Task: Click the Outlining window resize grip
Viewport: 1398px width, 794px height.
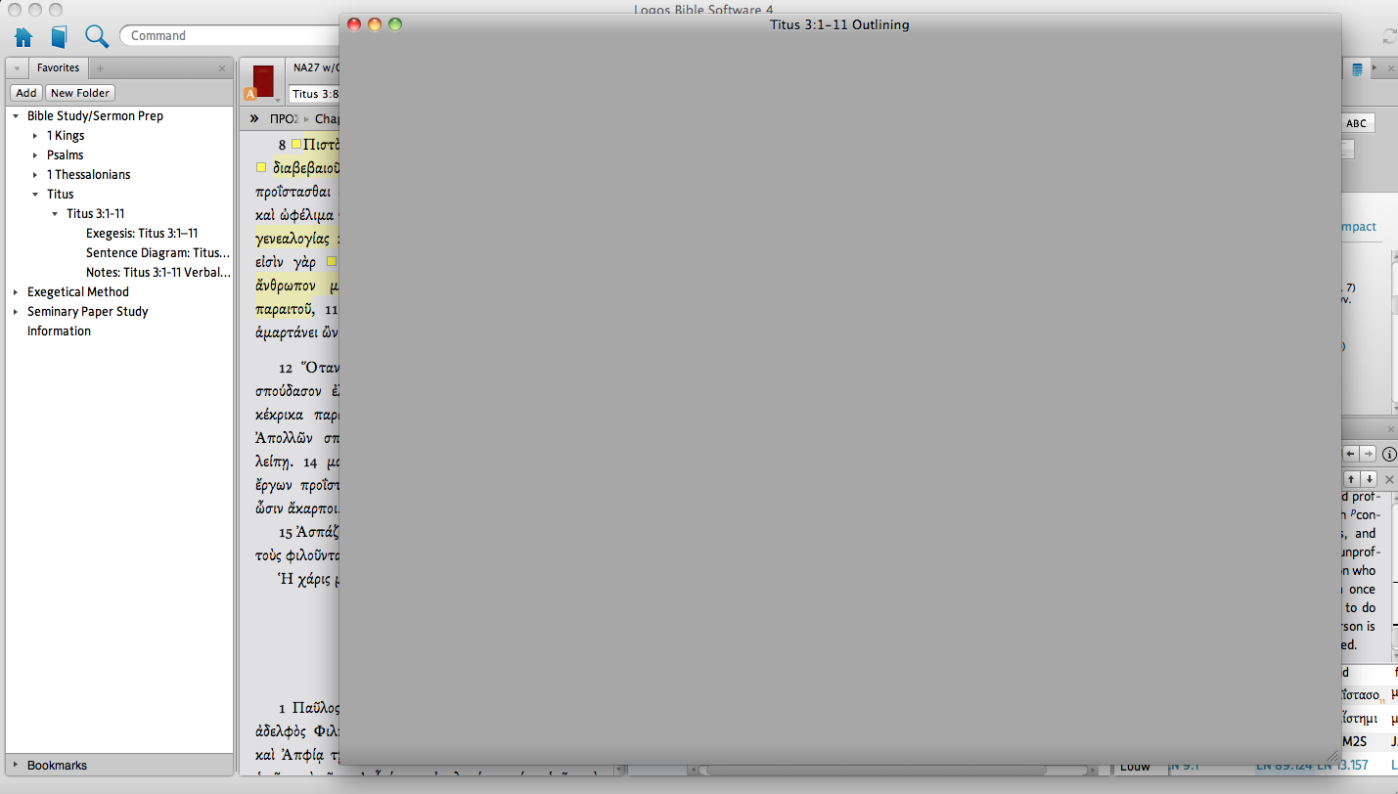Action: pyautogui.click(x=1332, y=757)
